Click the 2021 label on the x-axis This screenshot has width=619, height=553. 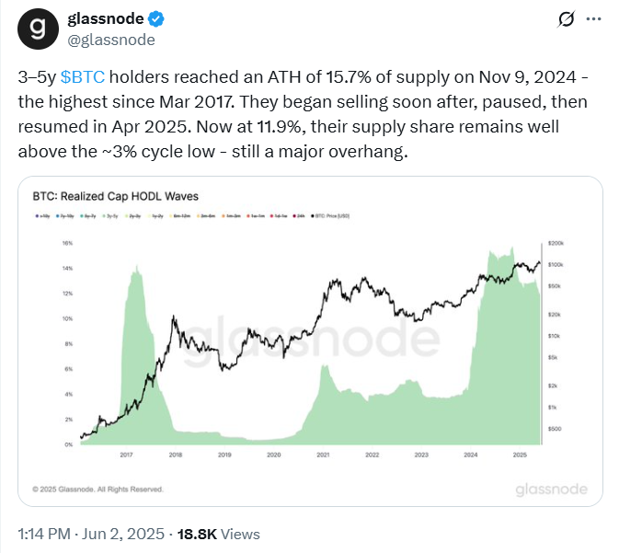(x=322, y=455)
